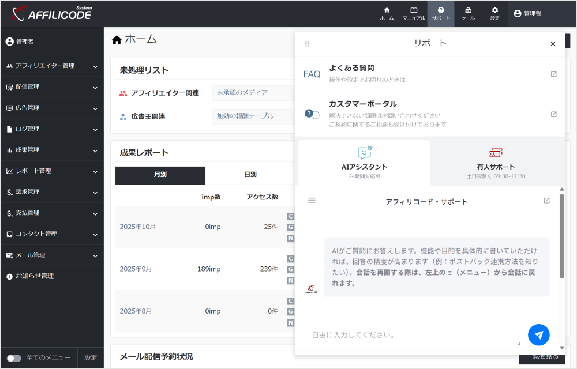
Task: Toggle the 全てのメニュー switch
Action: [14, 358]
